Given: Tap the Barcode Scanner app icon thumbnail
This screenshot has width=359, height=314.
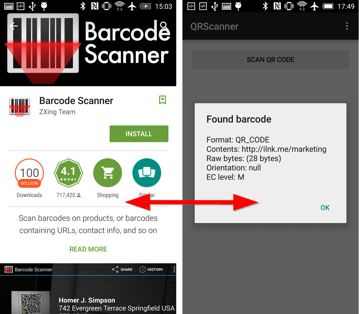Looking at the screenshot, I should click(20, 107).
